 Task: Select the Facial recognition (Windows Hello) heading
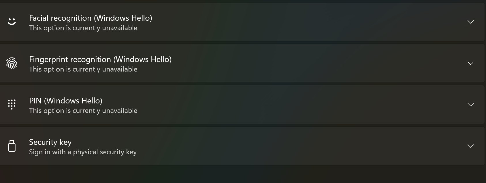[91, 18]
